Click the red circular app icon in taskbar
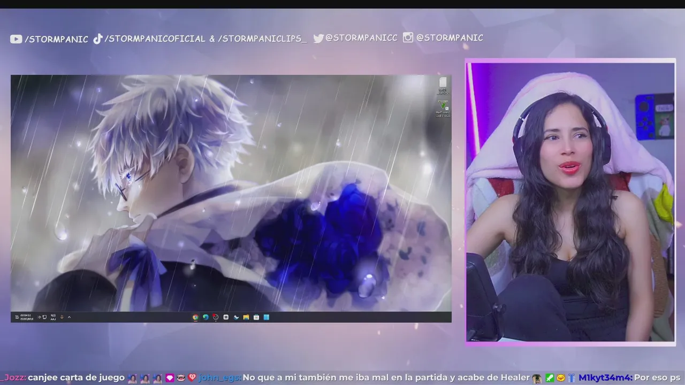This screenshot has width=685, height=385. tap(216, 317)
